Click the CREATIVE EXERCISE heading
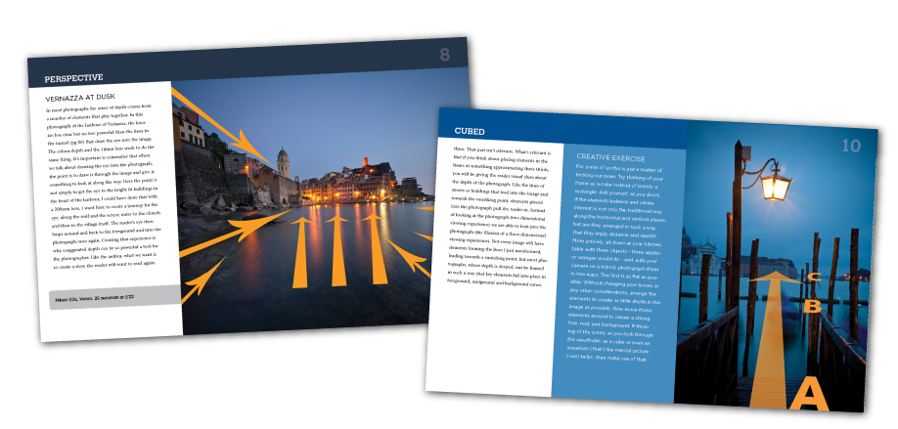This screenshot has width=898, height=429. click(x=615, y=156)
